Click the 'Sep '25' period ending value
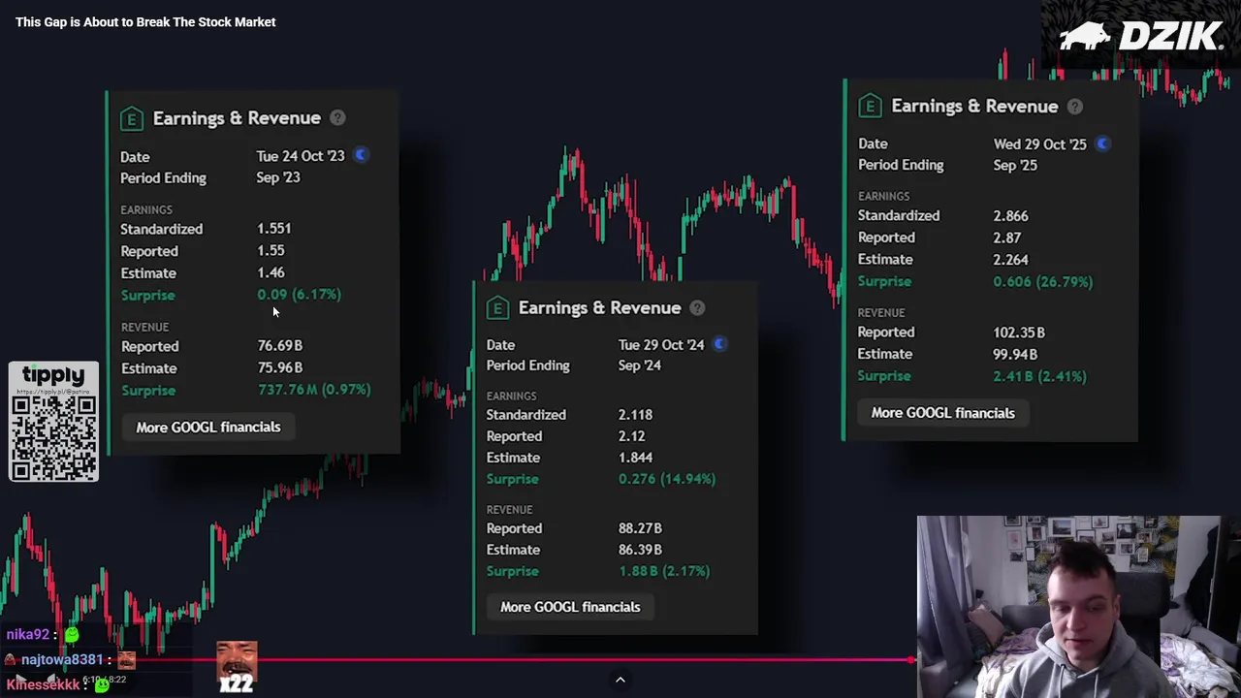 1015,165
